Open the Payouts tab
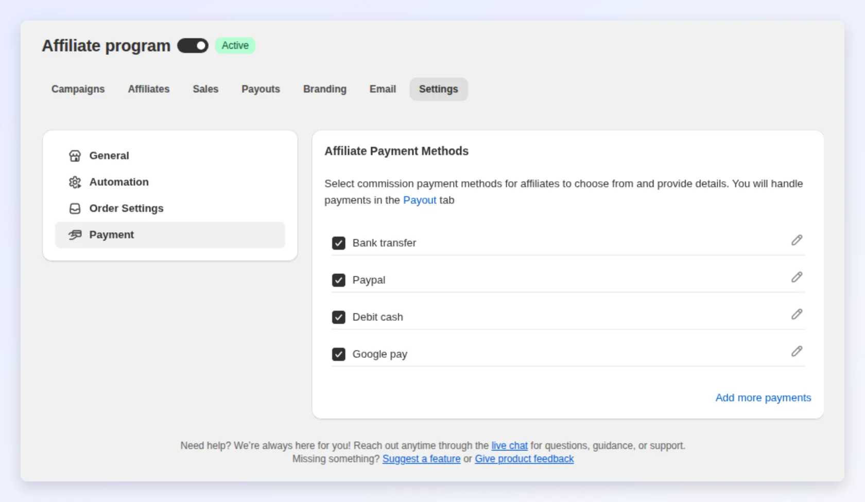The width and height of the screenshot is (865, 502). coord(261,89)
